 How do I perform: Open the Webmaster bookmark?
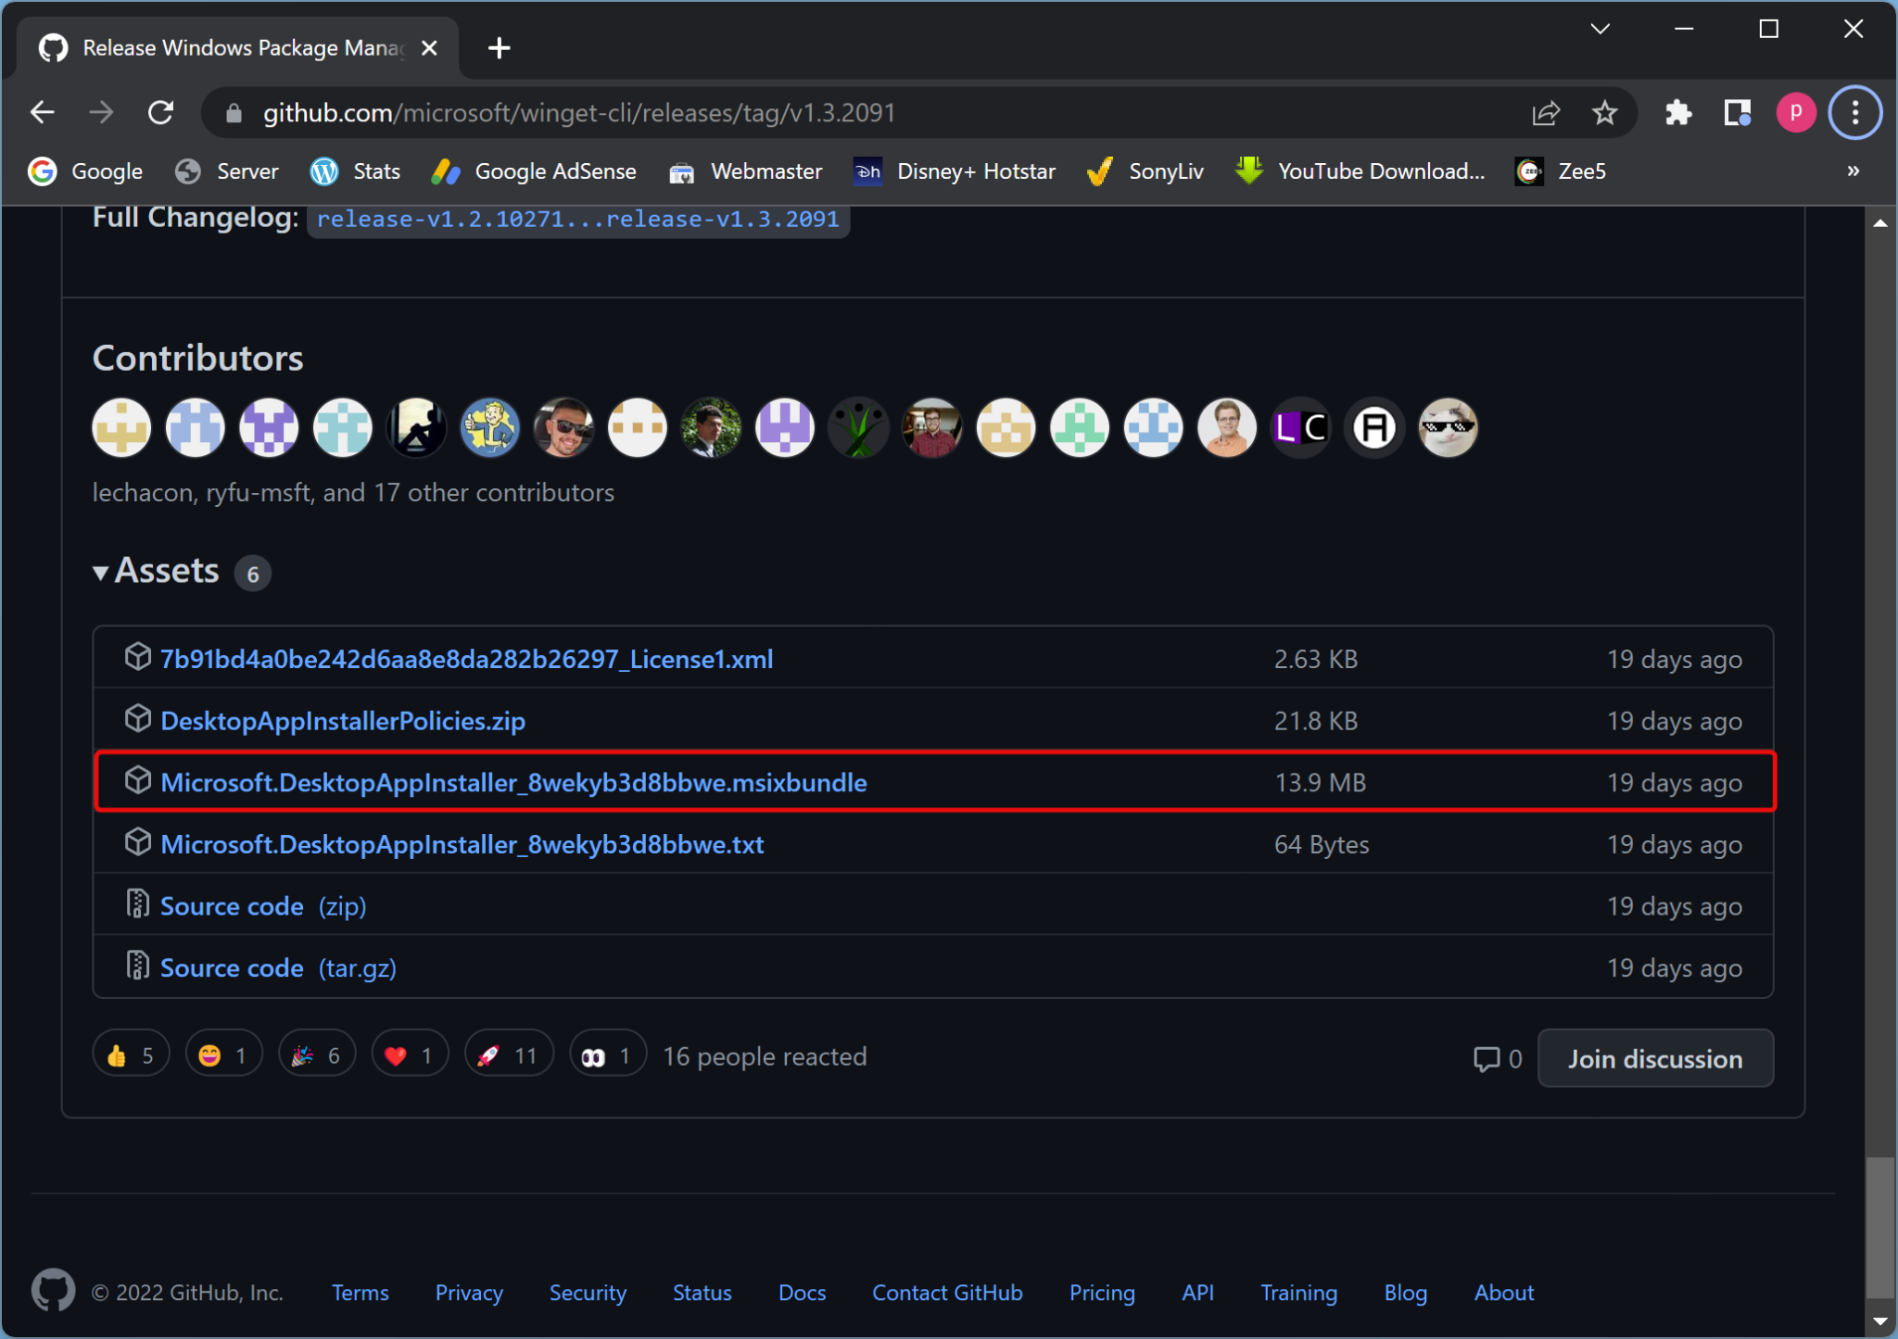pyautogui.click(x=746, y=171)
